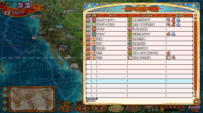Click the scales icon beside 宝具の売買
The image size is (203, 113).
coord(130,39)
